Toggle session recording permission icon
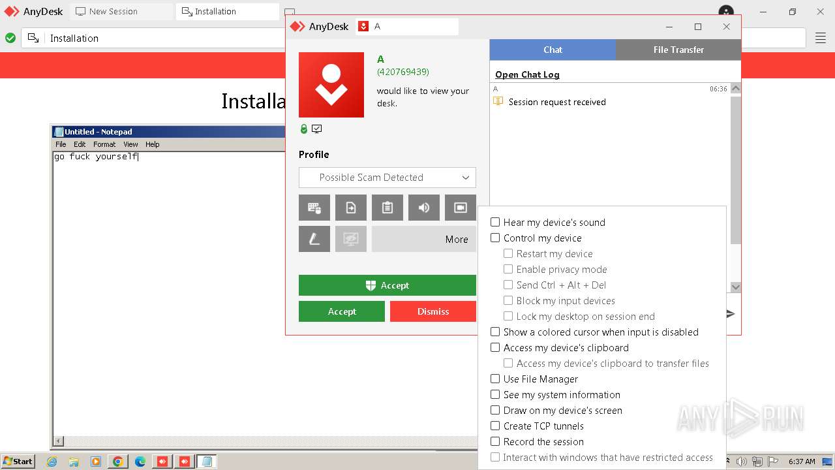This screenshot has height=470, width=835. point(461,208)
